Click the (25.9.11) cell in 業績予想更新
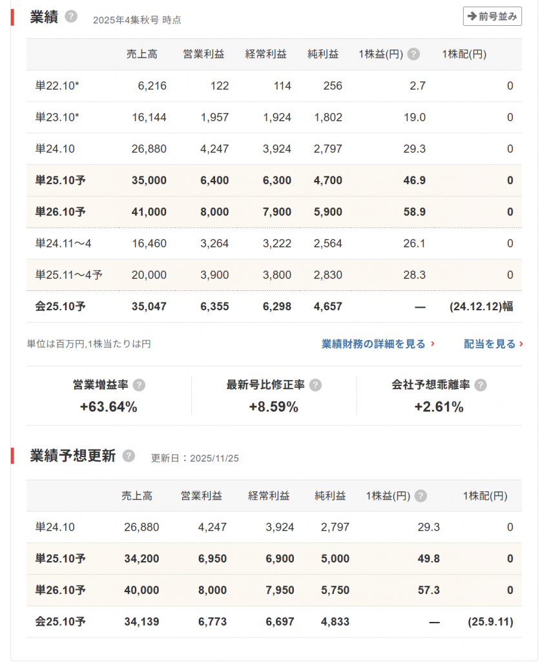Image resolution: width=540 pixels, height=662 pixels. click(x=490, y=622)
